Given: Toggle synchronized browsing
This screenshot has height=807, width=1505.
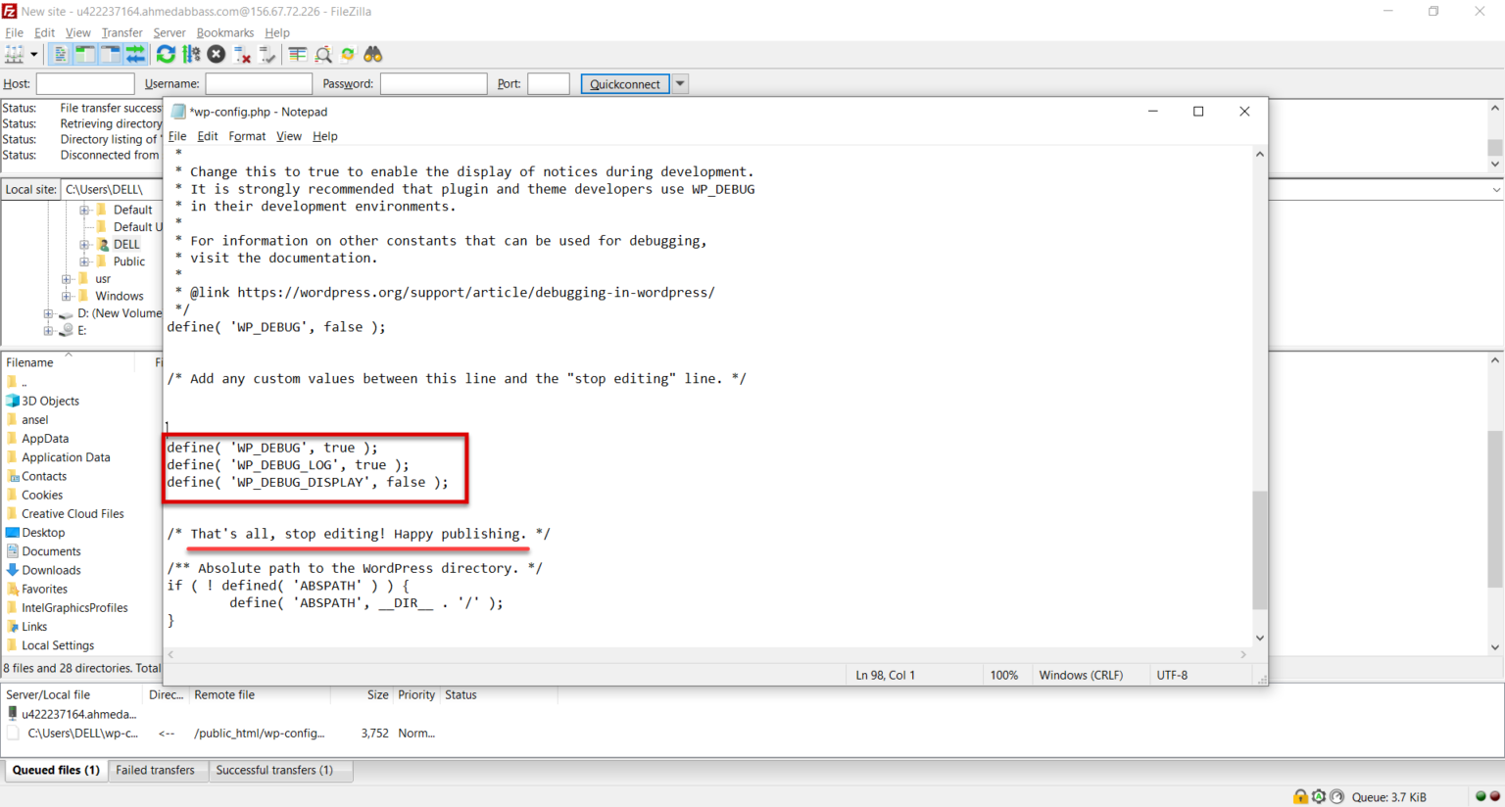Looking at the screenshot, I should click(347, 54).
